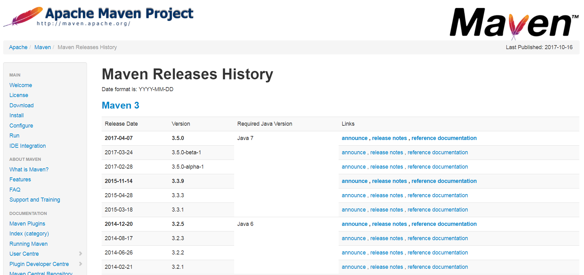This screenshot has height=275, width=584.
Task: Select the 2017-04-07 release date cell
Action: click(x=135, y=138)
